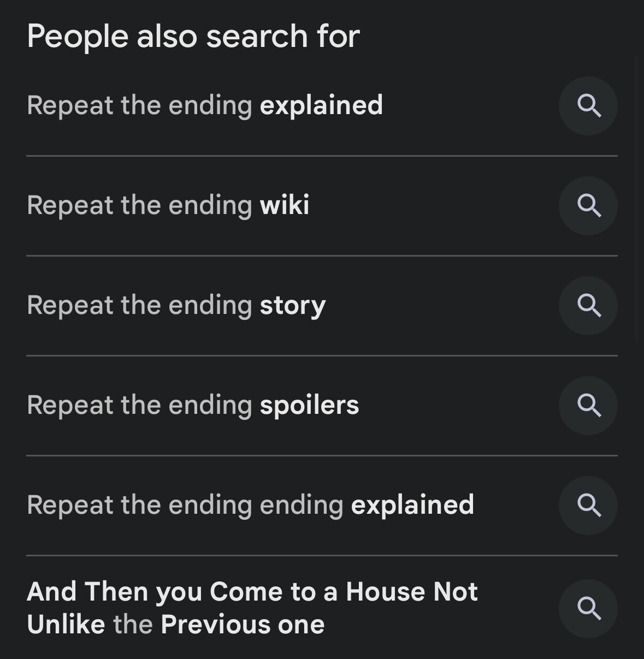Choose the 'Repeat the ending story' suggestion
Viewport: 644px width, 659px height.
176,305
